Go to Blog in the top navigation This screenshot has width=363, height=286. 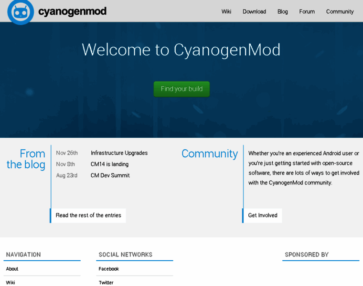[282, 11]
